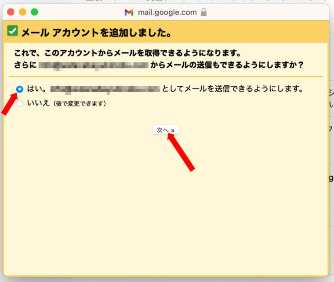The height and width of the screenshot is (282, 334).
Task: Select the いいえ radio button
Action: [x=19, y=104]
